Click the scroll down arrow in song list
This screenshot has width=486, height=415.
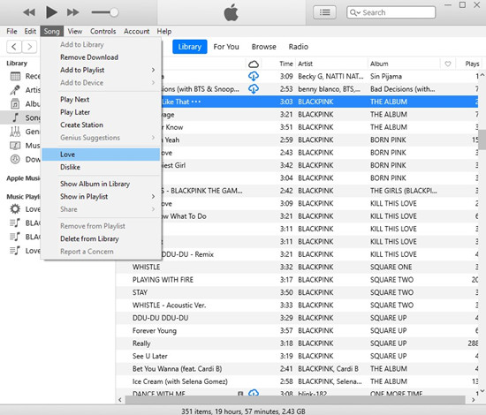(482, 391)
